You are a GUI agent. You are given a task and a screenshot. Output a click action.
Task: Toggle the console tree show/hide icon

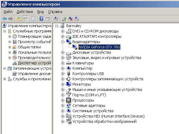(x=25, y=19)
